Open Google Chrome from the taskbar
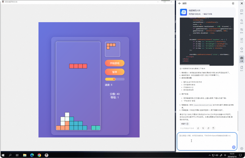Viewport: 245px width, 158px height. (39, 155)
